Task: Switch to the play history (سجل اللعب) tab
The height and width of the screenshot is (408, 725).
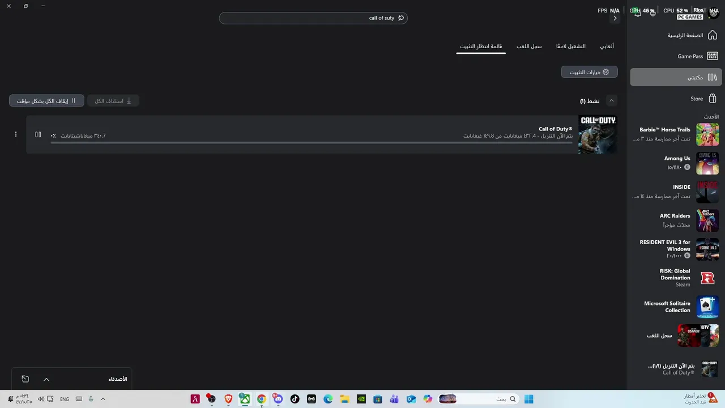Action: coord(529,46)
